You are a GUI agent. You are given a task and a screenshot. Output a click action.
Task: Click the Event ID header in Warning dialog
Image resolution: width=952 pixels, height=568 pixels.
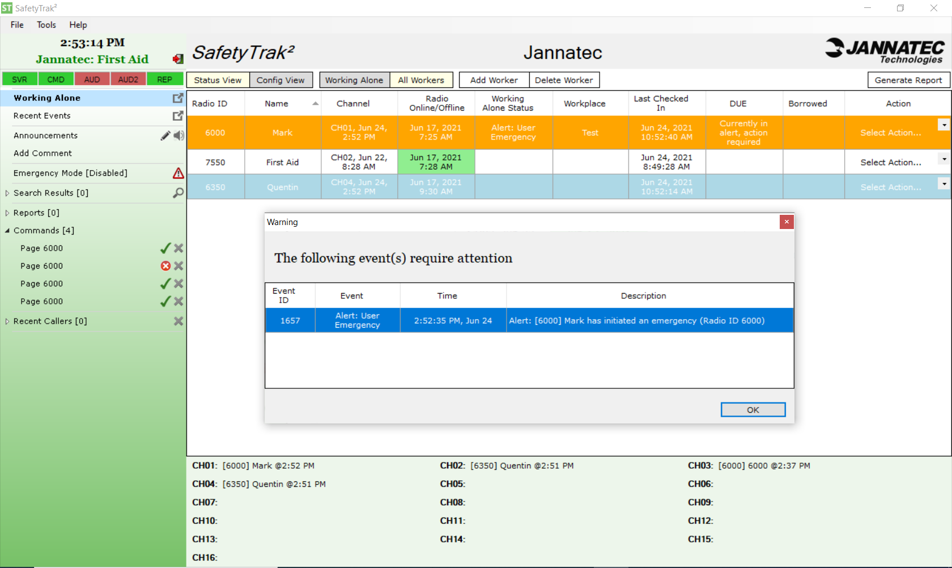point(290,295)
